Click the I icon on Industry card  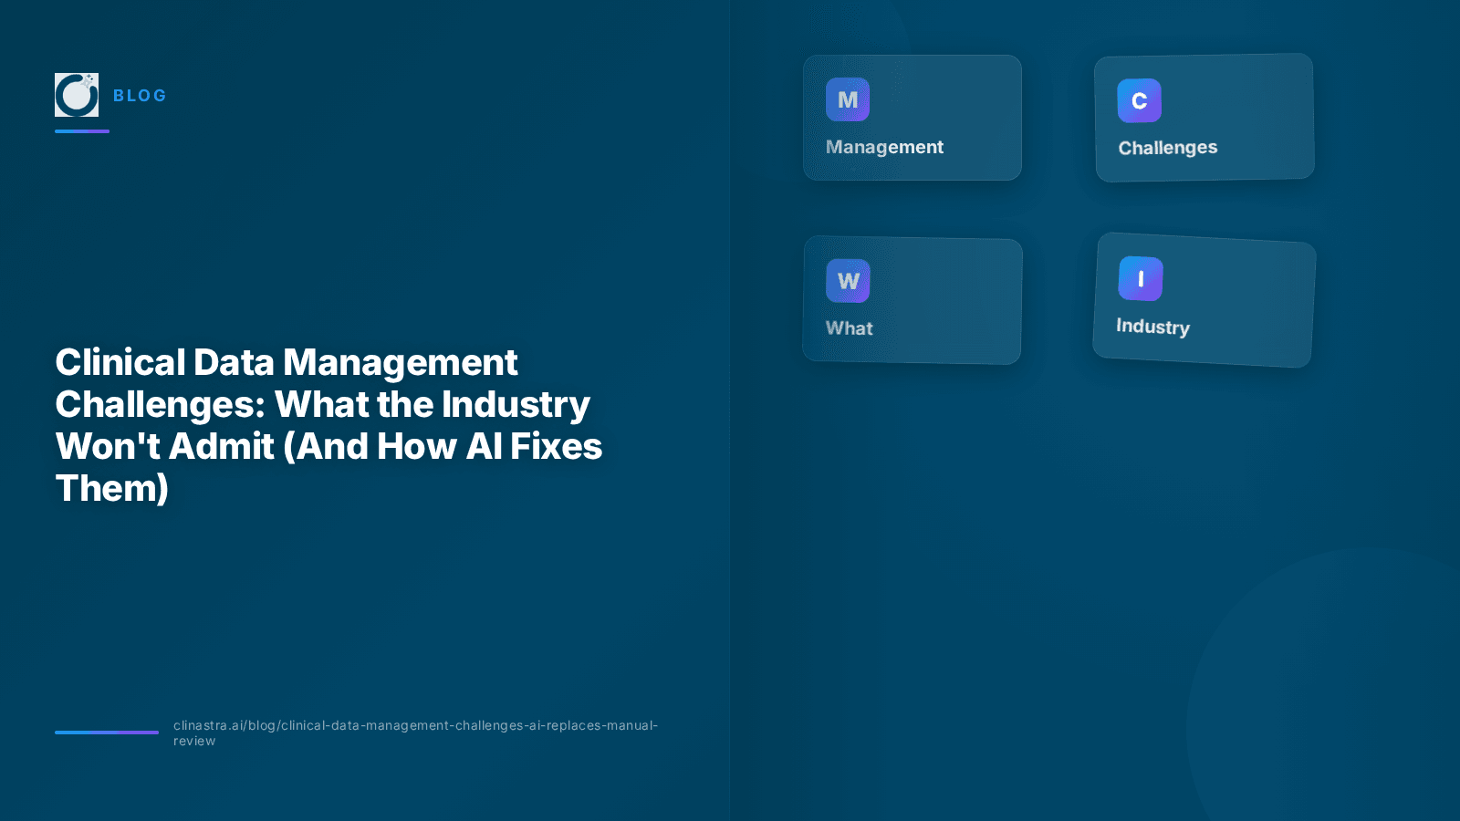pyautogui.click(x=1141, y=279)
